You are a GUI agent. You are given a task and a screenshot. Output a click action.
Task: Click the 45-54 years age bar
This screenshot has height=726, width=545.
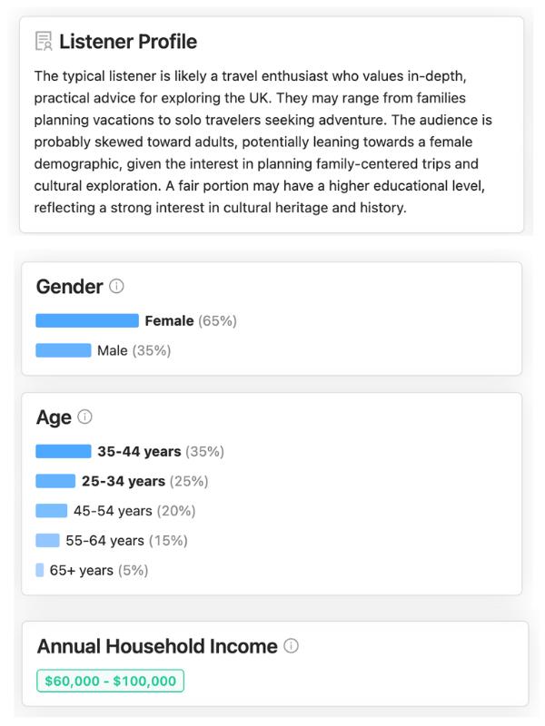51,511
